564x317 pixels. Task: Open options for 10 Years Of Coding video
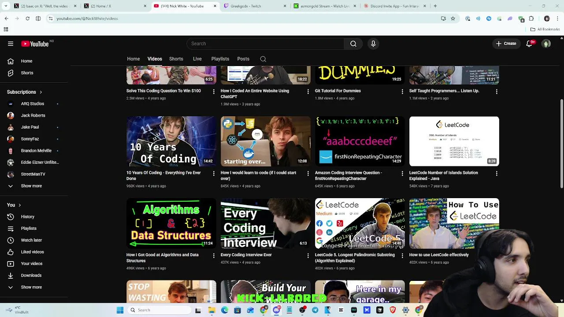tap(214, 173)
